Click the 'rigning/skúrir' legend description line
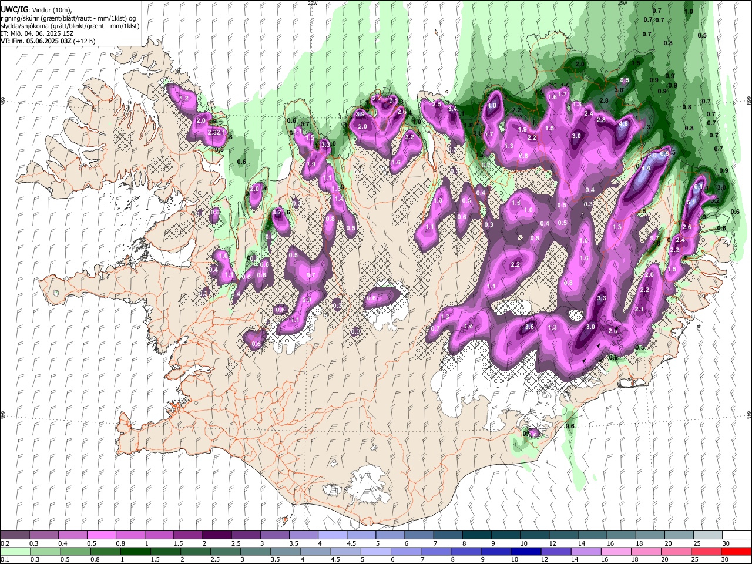Image resolution: width=752 pixels, height=564 pixels. (x=68, y=18)
